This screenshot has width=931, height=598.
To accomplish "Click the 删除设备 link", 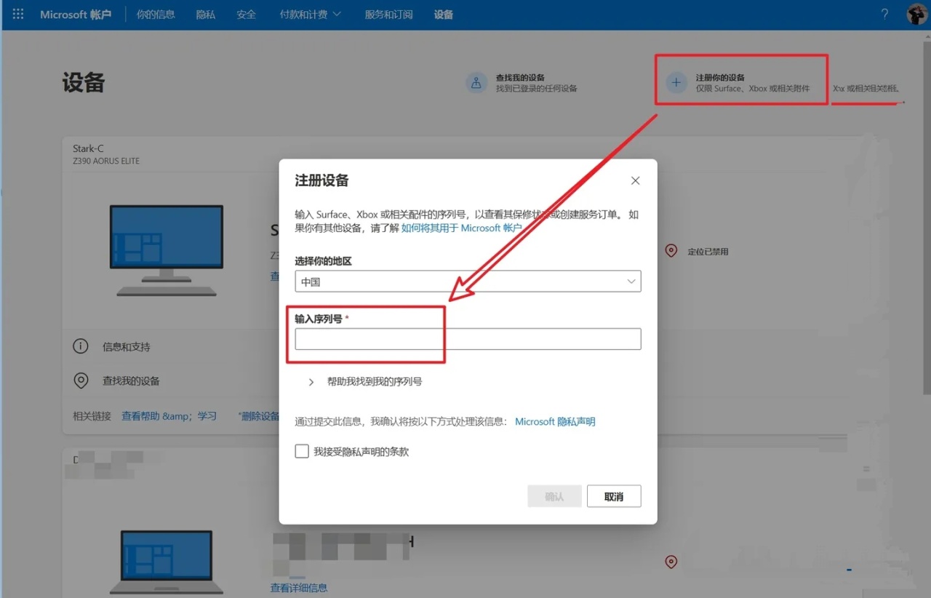I will pyautogui.click(x=260, y=416).
